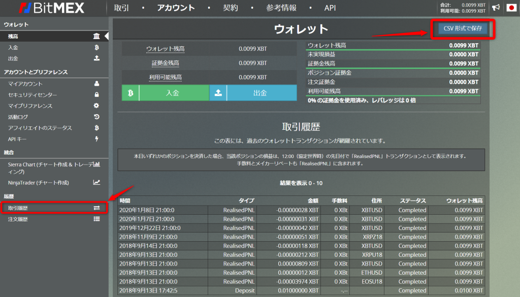Click the gear icon for マイプリファレンス
This screenshot has width=520, height=297.
(96, 106)
